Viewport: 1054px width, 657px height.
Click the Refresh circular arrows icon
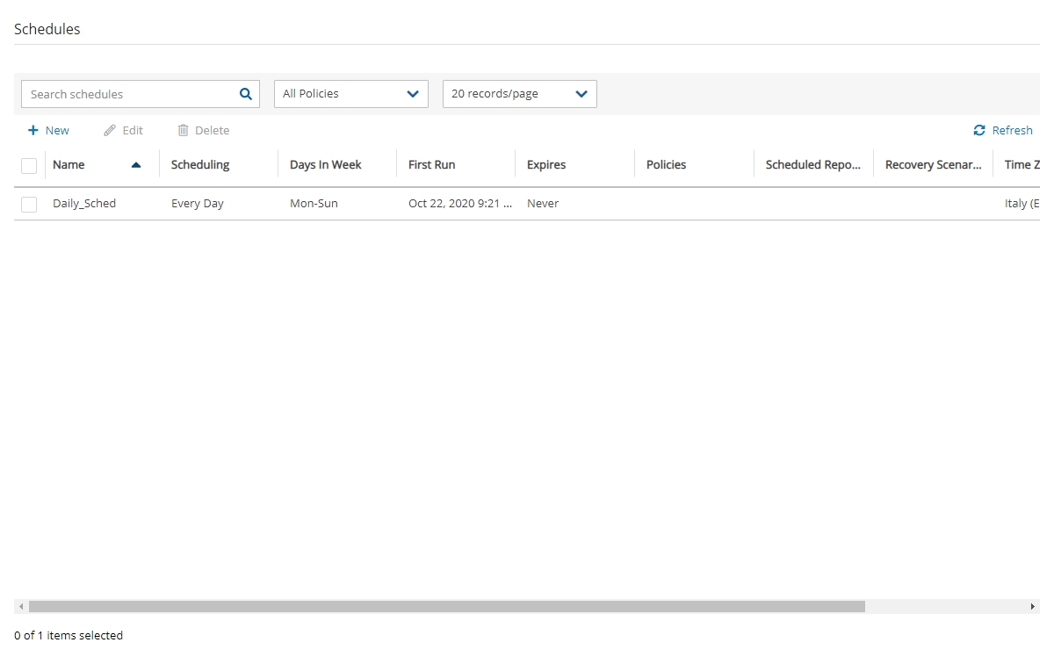[979, 130]
